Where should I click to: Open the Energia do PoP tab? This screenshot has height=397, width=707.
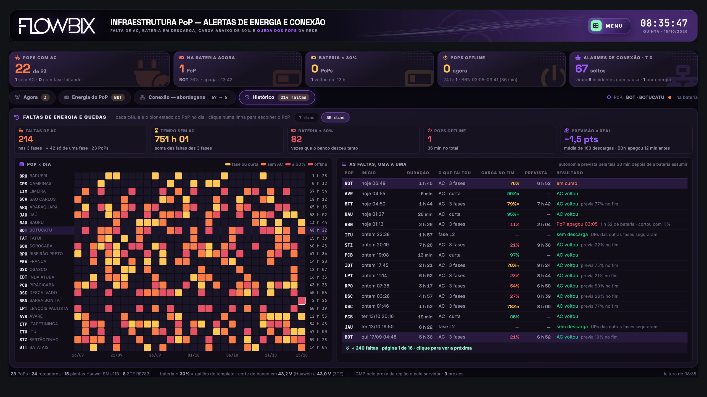(94, 97)
